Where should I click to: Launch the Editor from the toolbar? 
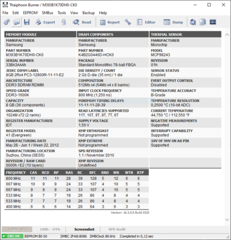pyautogui.click(x=146, y=22)
